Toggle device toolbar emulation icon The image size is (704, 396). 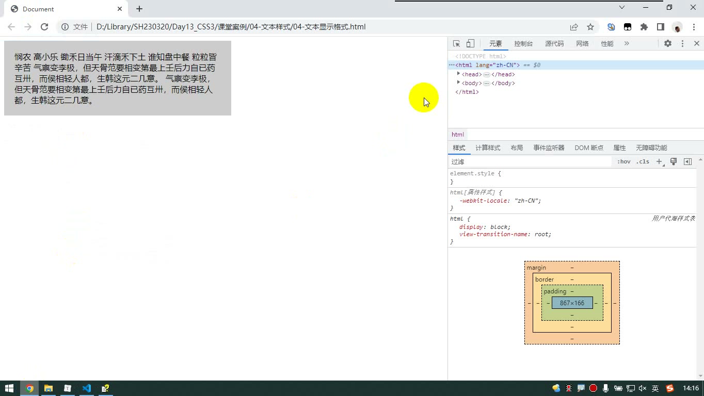(470, 44)
